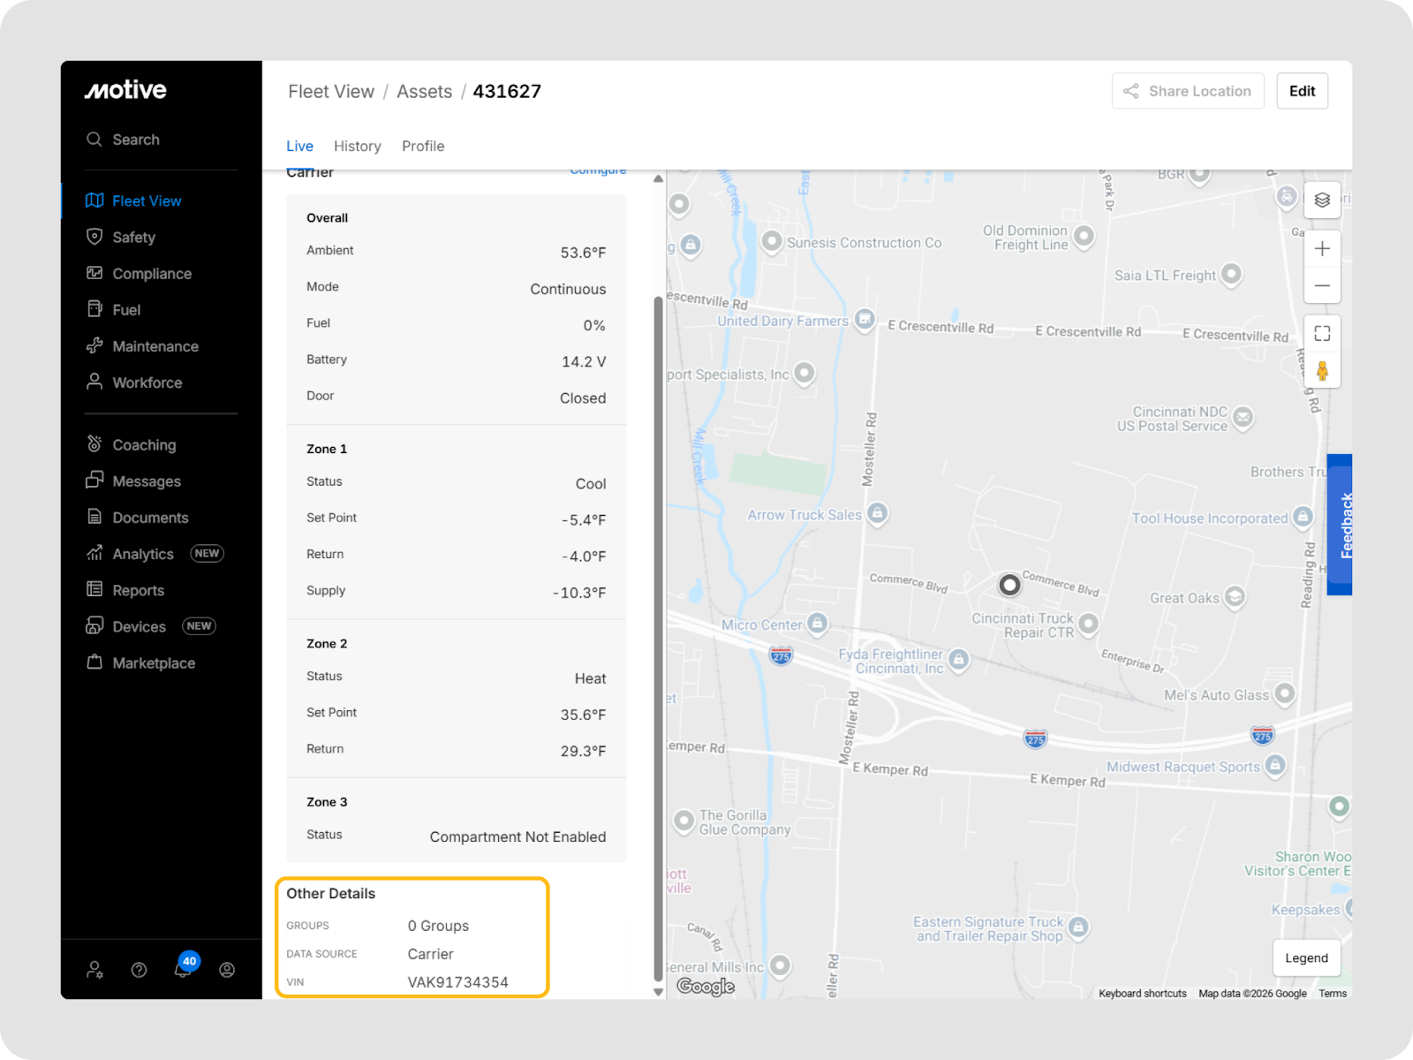This screenshot has width=1413, height=1060.
Task: Open the Feedback side tab
Action: 1341,525
